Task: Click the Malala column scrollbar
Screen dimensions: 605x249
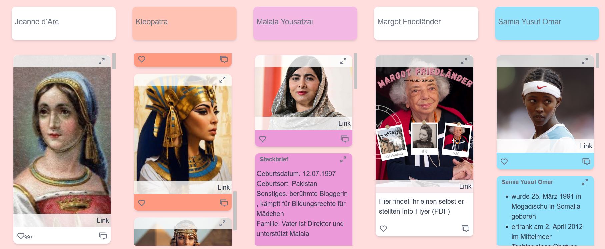Action: 356,71
